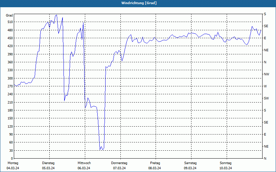This screenshot has height=172, width=276.
Task: Click the NW compass direction label
Action: [x=266, y=74]
